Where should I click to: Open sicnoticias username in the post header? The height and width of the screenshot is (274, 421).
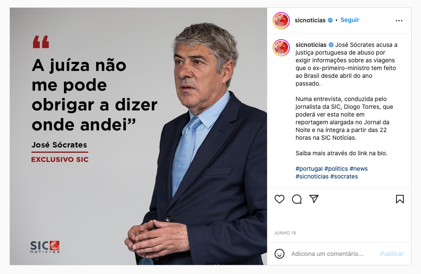pos(310,20)
